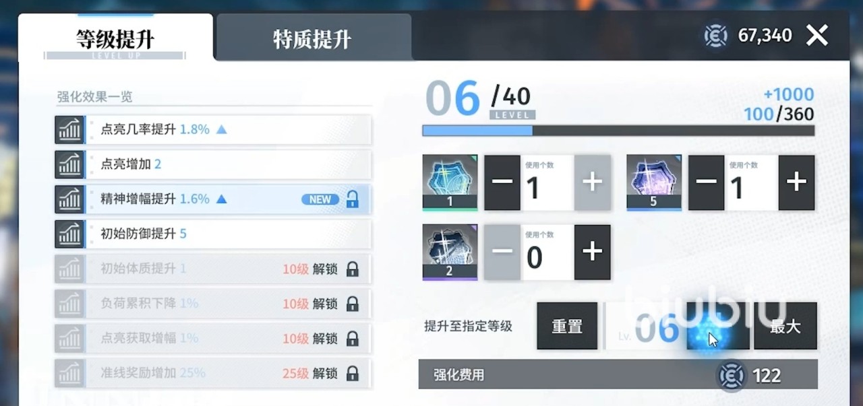Click the experience progress bar

tap(618, 131)
